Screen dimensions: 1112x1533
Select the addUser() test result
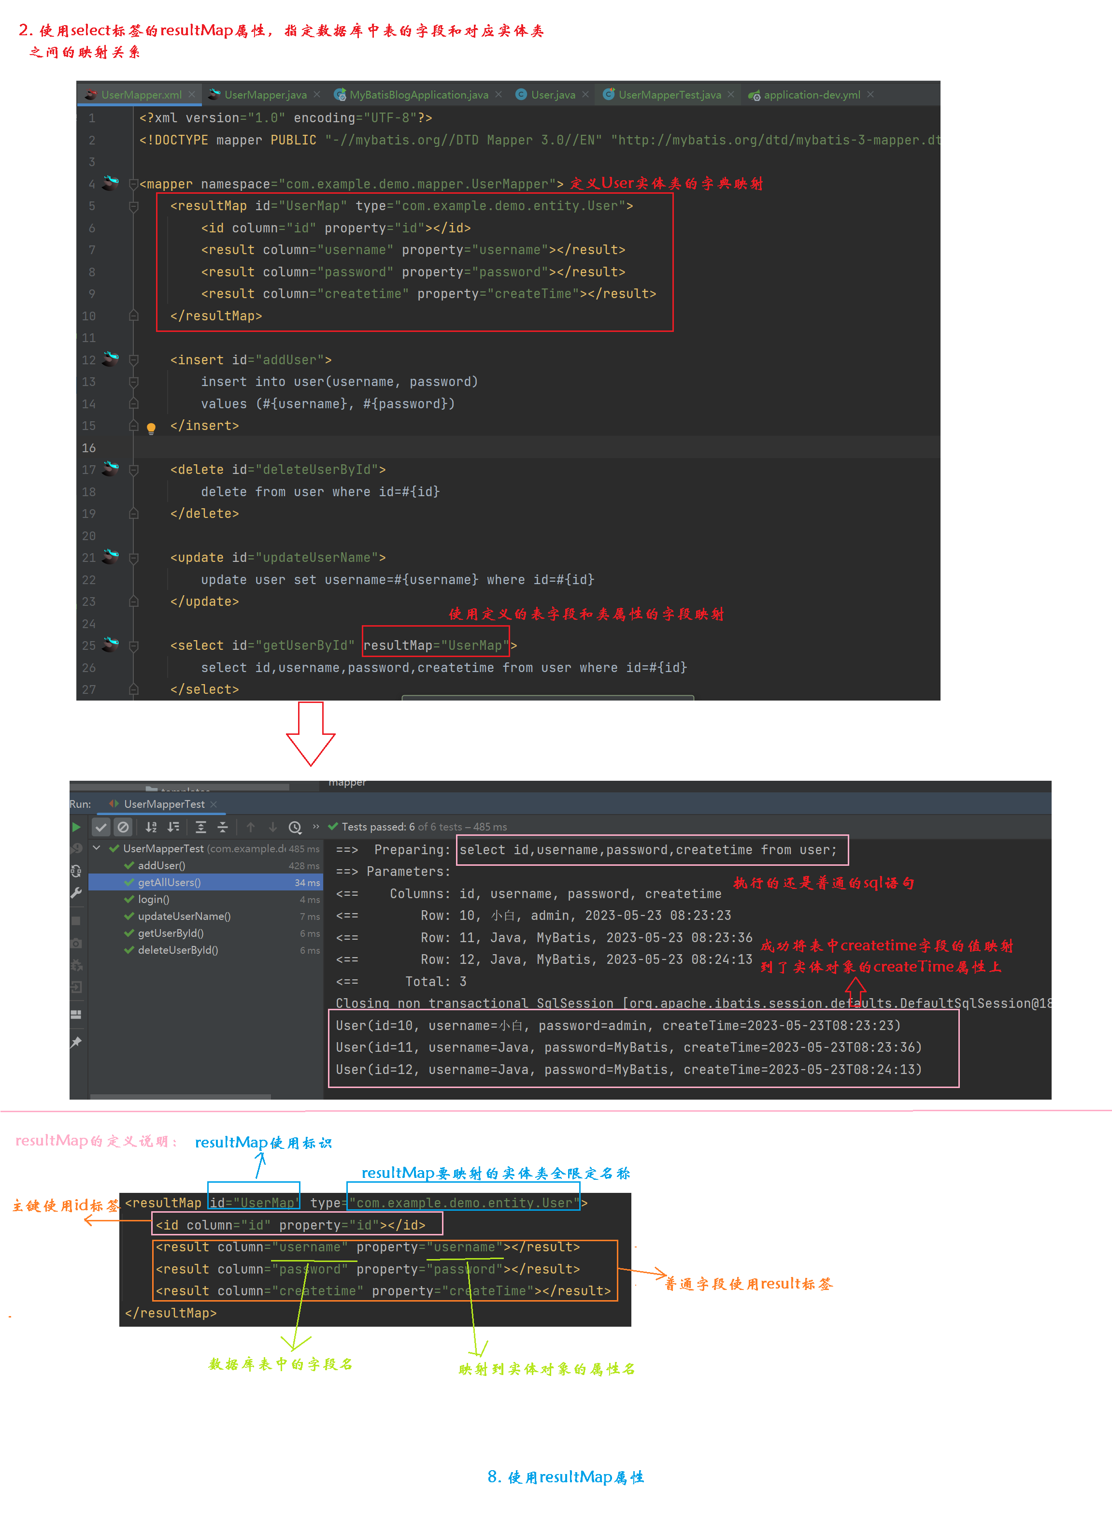pos(161,865)
